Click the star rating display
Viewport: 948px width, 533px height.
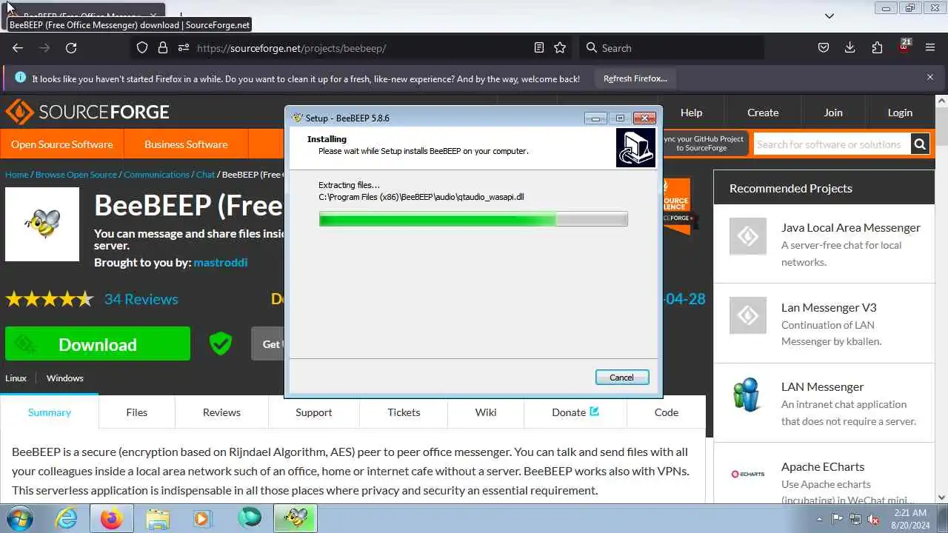coord(50,299)
